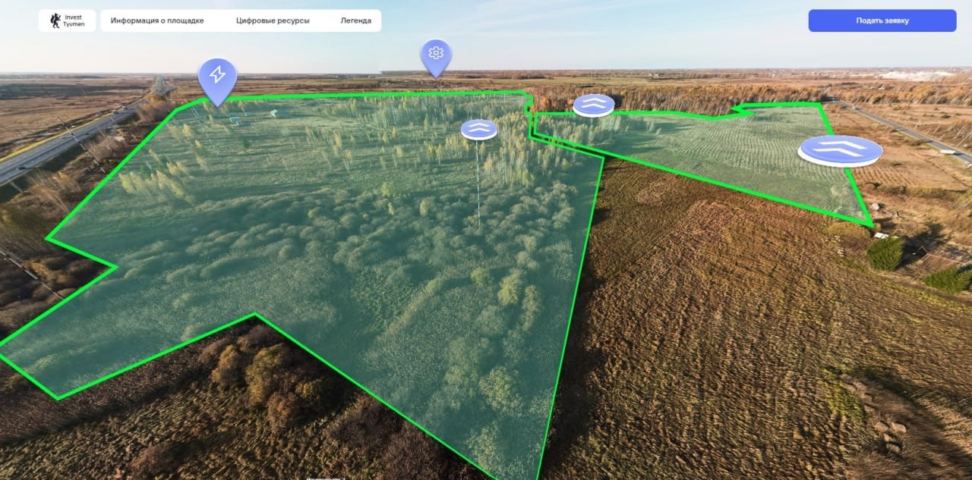Open the Цифровые ресурсы menu
The width and height of the screenshot is (972, 480).
tap(273, 20)
